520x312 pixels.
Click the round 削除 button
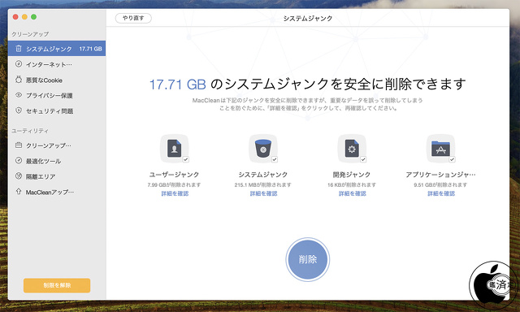tap(308, 259)
